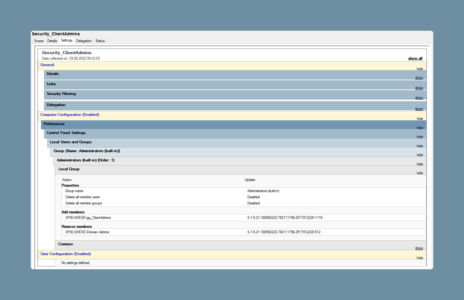Image resolution: width=464 pixels, height=300 pixels.
Task: Click the Properties heading
Action: click(x=70, y=185)
